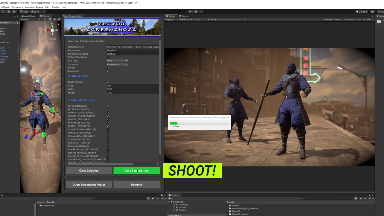This screenshot has height=216, width=384.
Task: Click the Output Directory field
Action: (133, 47)
